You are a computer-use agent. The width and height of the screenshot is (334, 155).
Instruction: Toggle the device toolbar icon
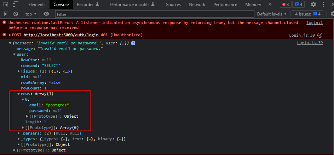click(16, 5)
